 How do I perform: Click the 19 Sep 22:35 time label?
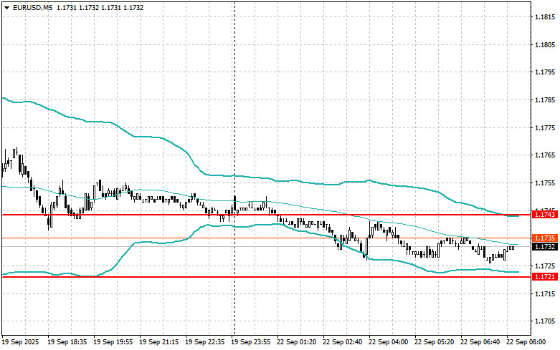pyautogui.click(x=204, y=342)
